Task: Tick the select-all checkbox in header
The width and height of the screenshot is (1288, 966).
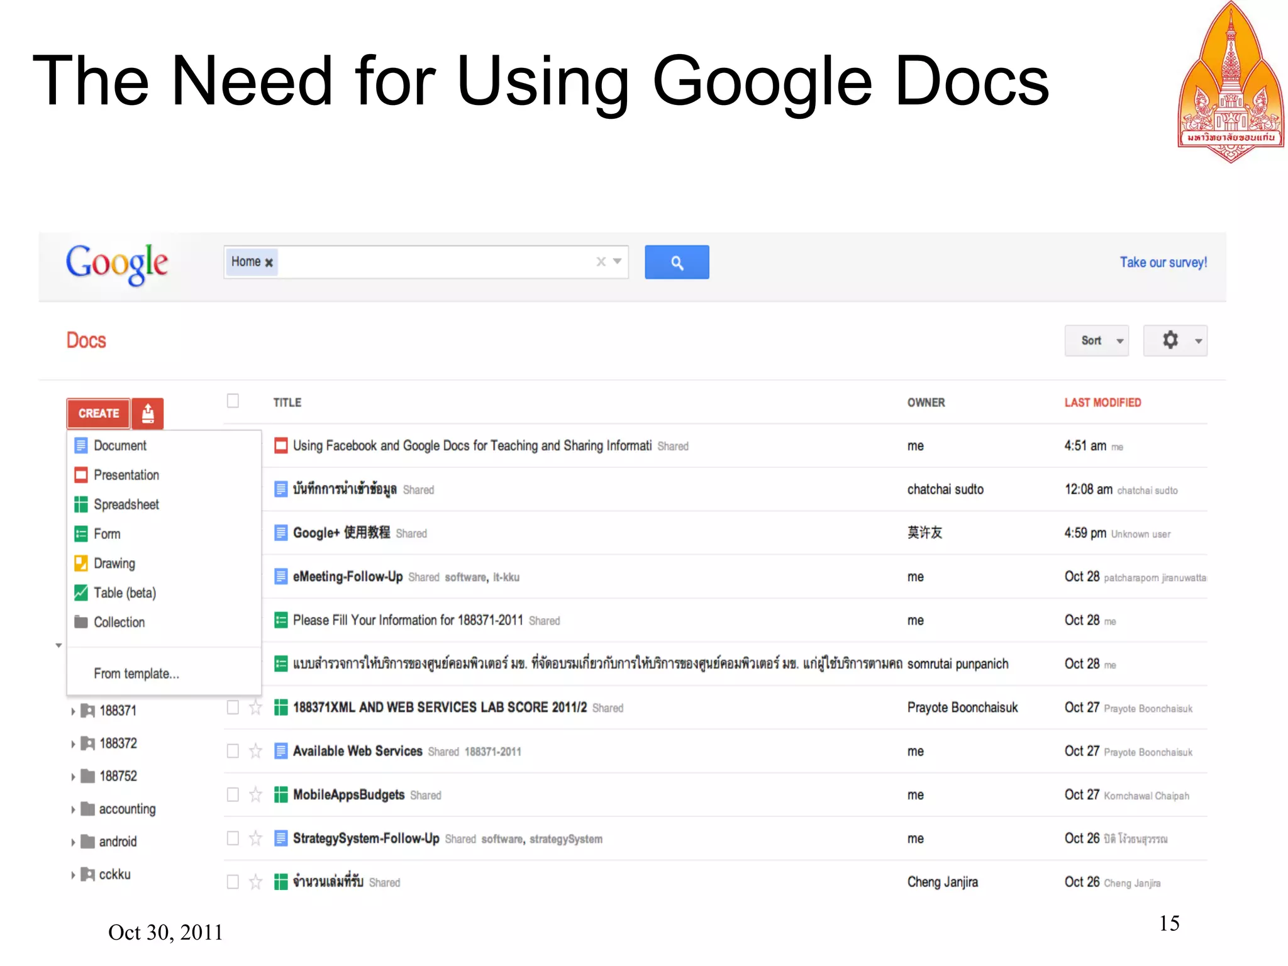Action: [x=233, y=401]
